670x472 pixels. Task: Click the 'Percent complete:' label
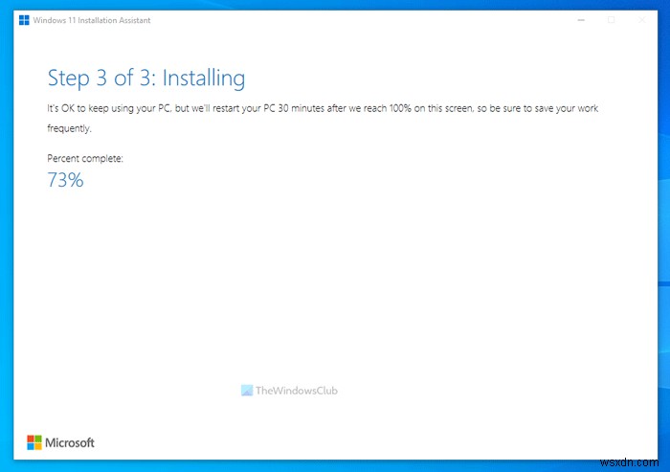click(85, 159)
